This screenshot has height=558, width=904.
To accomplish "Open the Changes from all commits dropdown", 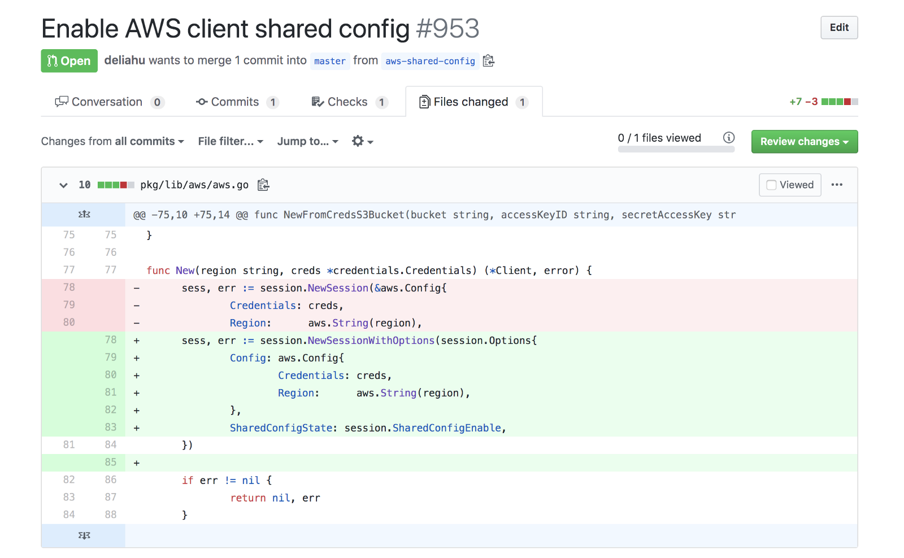I will 112,141.
